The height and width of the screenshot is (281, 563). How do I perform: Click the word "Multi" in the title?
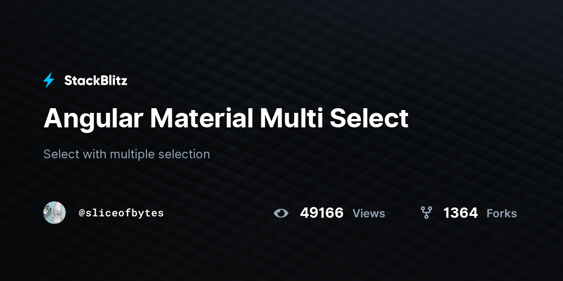[291, 118]
